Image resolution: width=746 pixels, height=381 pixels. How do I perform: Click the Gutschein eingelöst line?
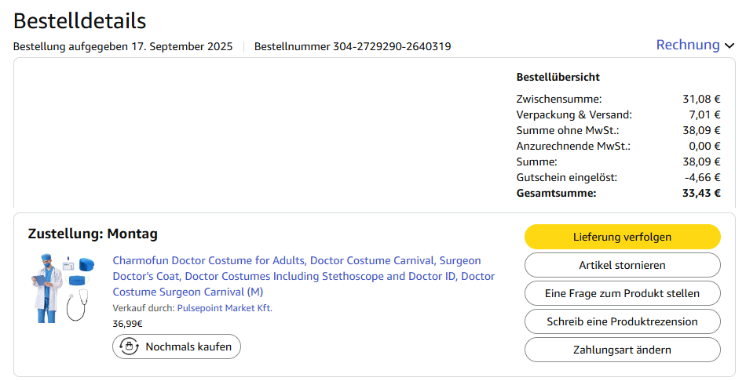click(x=567, y=177)
